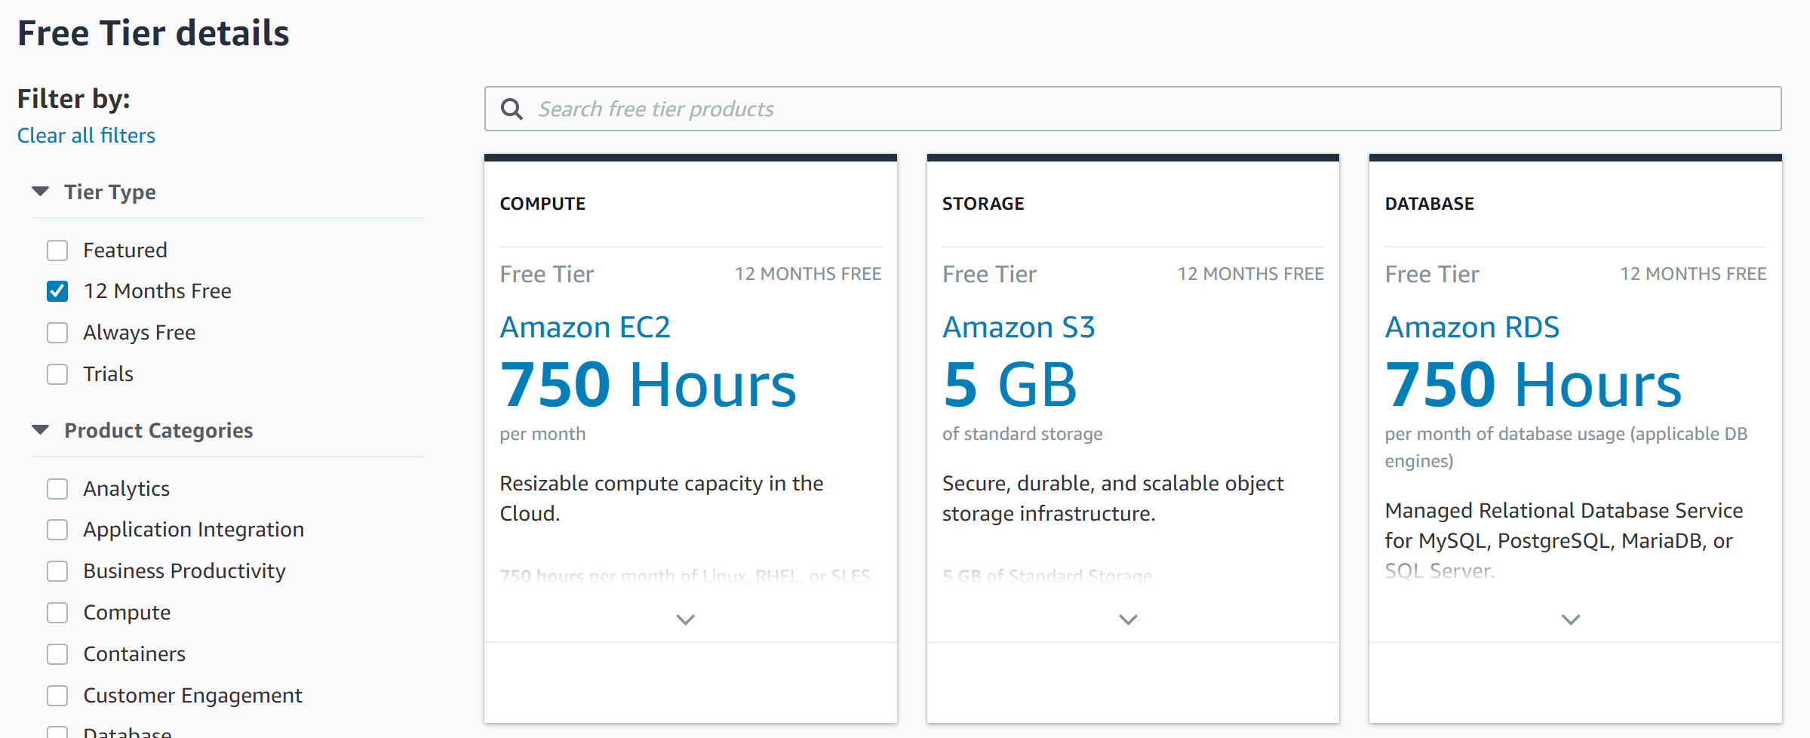Uncheck the 12 Months Free filter
Viewport: 1810px width, 738px height.
(57, 291)
